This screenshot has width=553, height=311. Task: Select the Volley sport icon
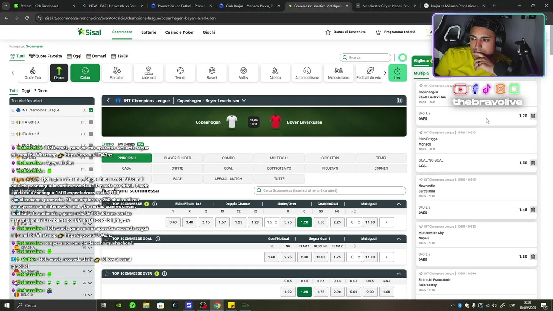[244, 73]
